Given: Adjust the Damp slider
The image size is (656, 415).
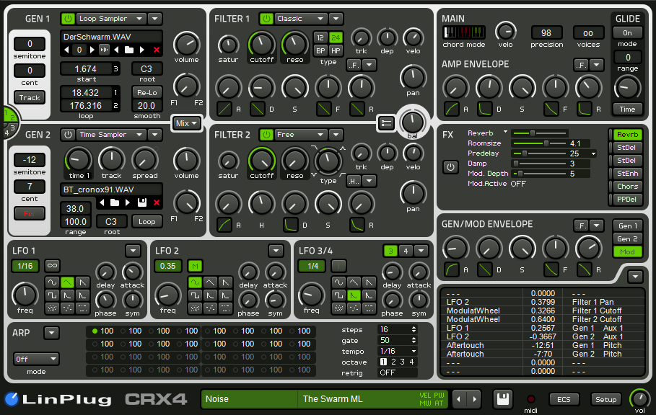Looking at the screenshot, I should [539, 164].
